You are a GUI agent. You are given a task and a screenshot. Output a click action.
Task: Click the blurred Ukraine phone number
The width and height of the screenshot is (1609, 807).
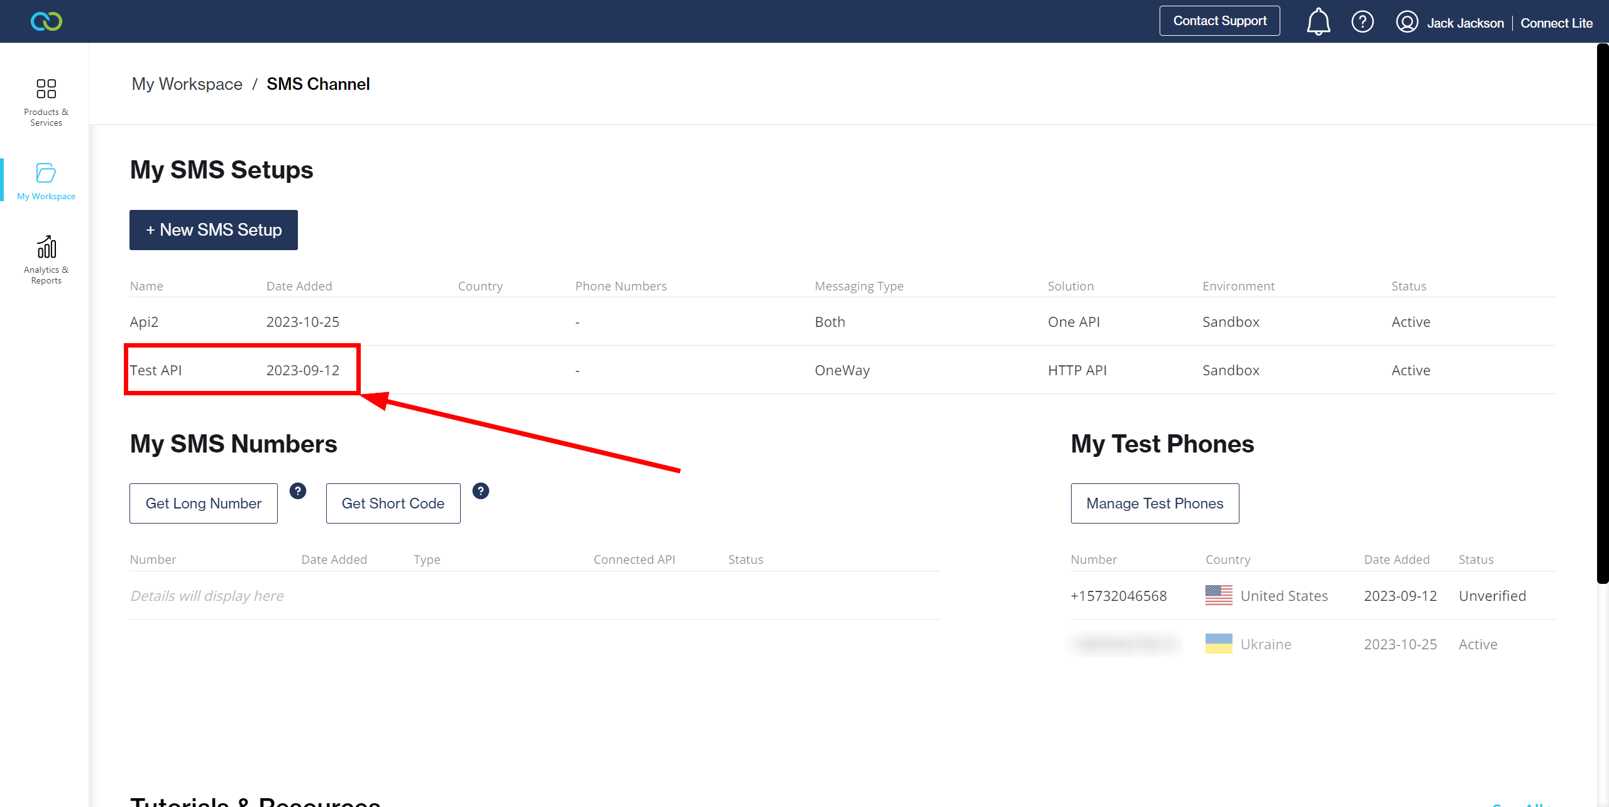(1124, 644)
